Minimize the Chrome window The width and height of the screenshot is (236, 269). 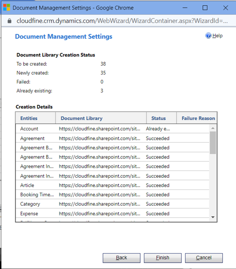pos(185,8)
